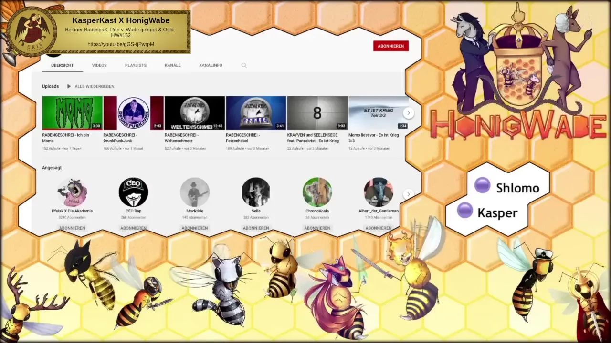Subscribe to Albert_der_Gentleman
Image resolution: width=611 pixels, height=343 pixels.
click(x=379, y=228)
